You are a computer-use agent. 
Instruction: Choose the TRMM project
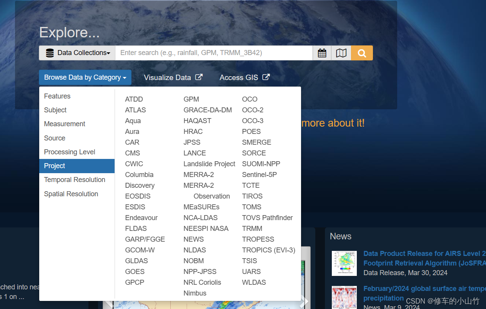pyautogui.click(x=252, y=229)
